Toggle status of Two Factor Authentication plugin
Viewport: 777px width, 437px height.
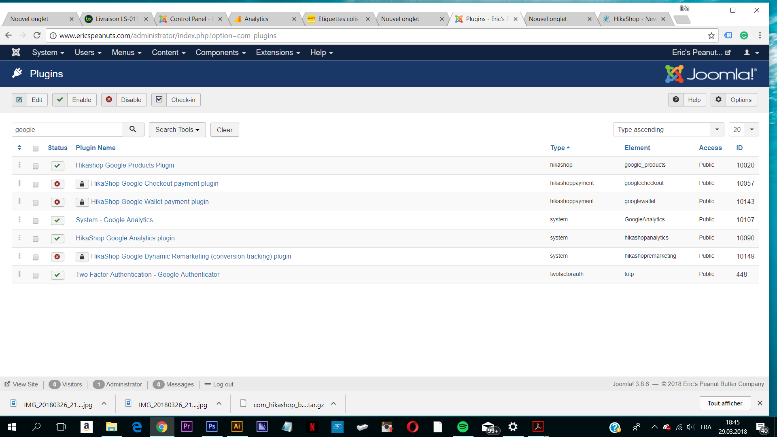point(57,275)
